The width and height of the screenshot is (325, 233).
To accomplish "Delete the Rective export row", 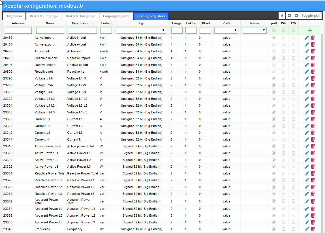I will 313,65.
